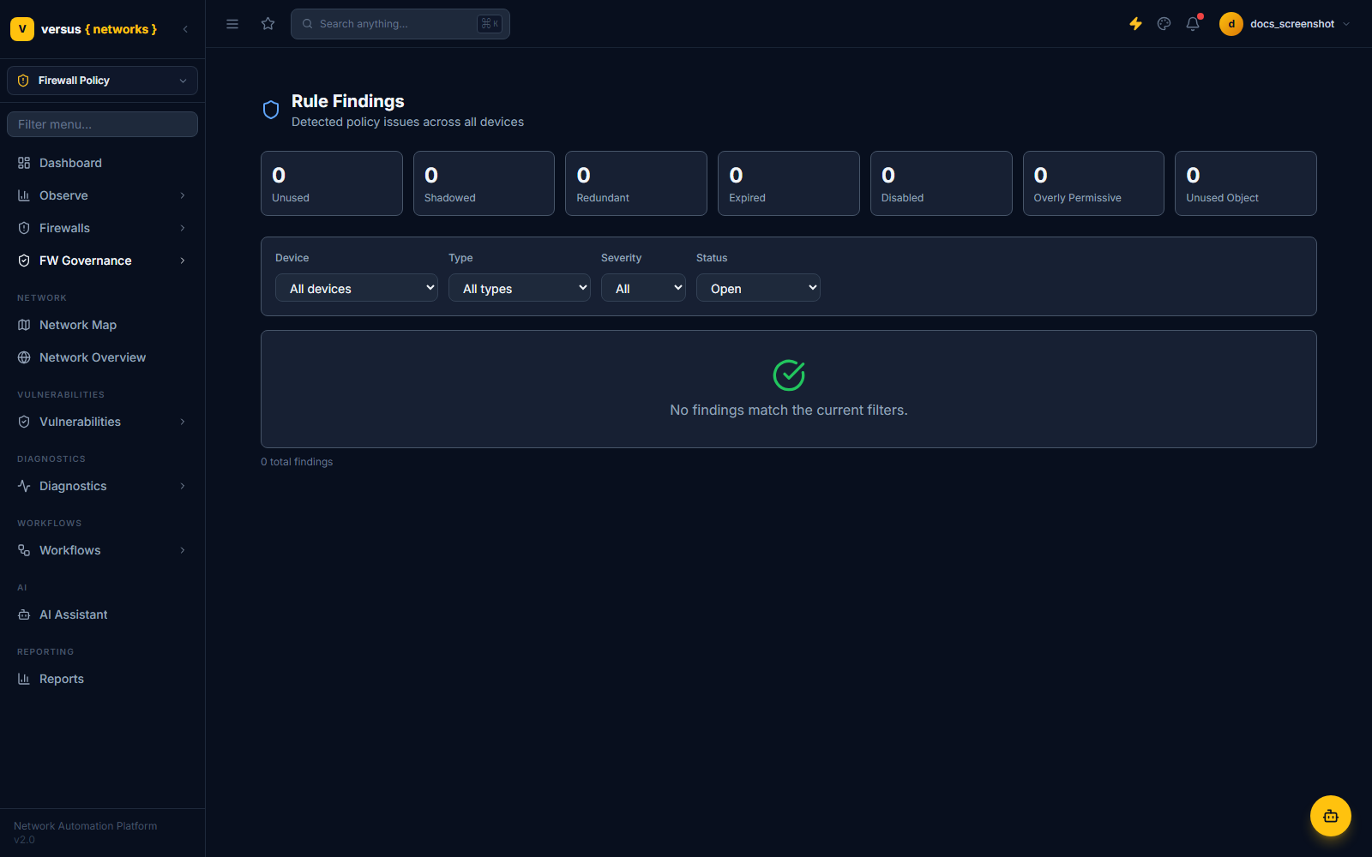Viewport: 1372px width, 857px height.
Task: Expand the Vulnerabilities chevron
Action: pyautogui.click(x=183, y=422)
